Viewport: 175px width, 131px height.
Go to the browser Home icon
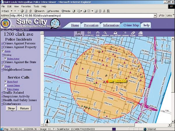(30, 11)
